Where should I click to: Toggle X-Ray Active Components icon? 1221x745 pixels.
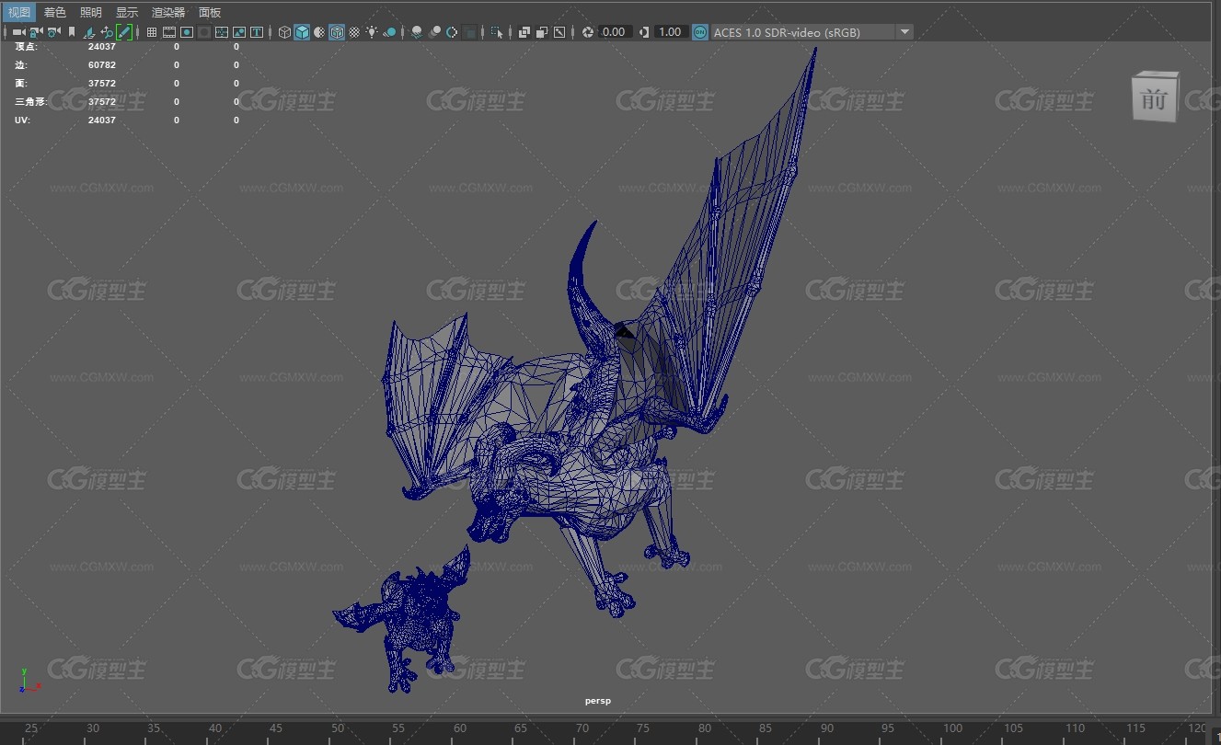[541, 32]
